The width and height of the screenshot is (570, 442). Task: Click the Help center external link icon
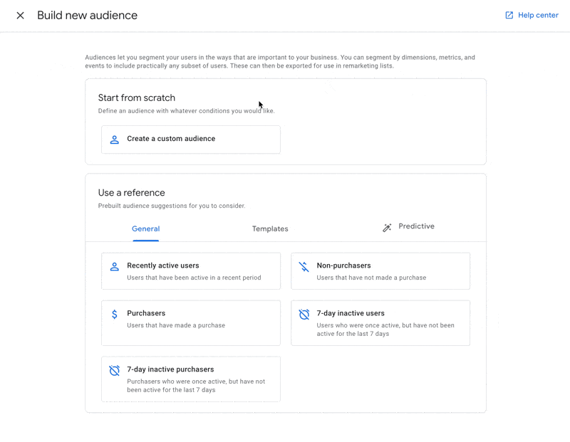[x=509, y=15]
